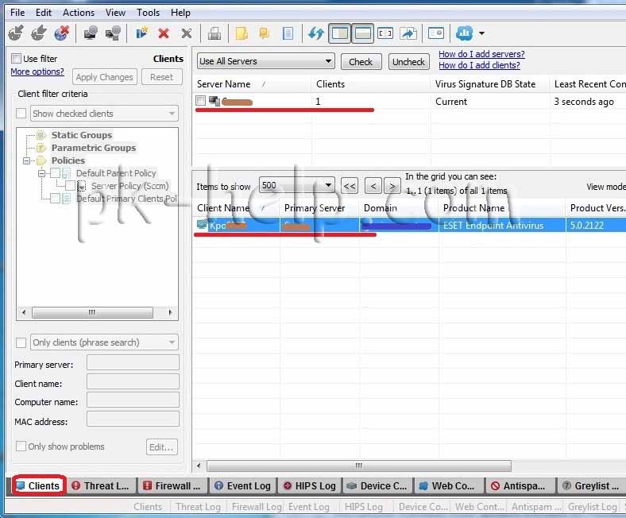Click the red X delete icon
The height and width of the screenshot is (518, 626).
click(x=164, y=33)
